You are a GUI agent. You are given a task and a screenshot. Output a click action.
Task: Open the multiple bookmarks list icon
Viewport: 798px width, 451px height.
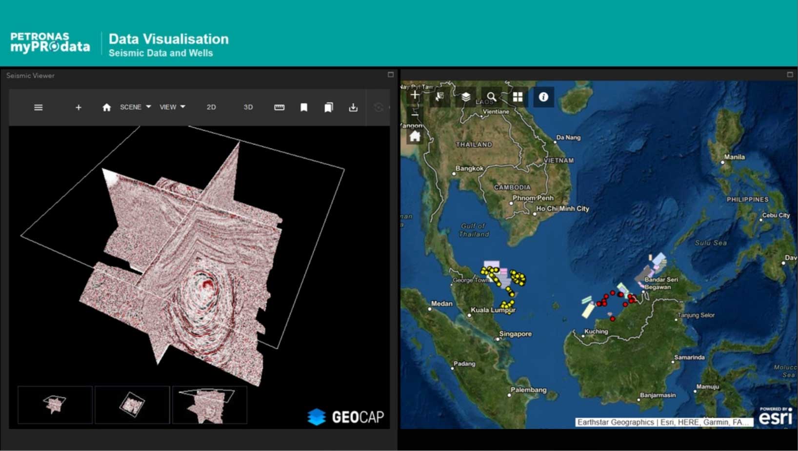pyautogui.click(x=329, y=107)
